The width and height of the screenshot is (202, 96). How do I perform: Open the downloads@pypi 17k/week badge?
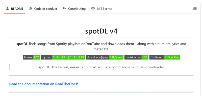pos(105,57)
